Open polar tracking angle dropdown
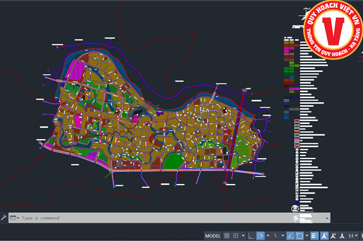363x242 pixels. 268,236
